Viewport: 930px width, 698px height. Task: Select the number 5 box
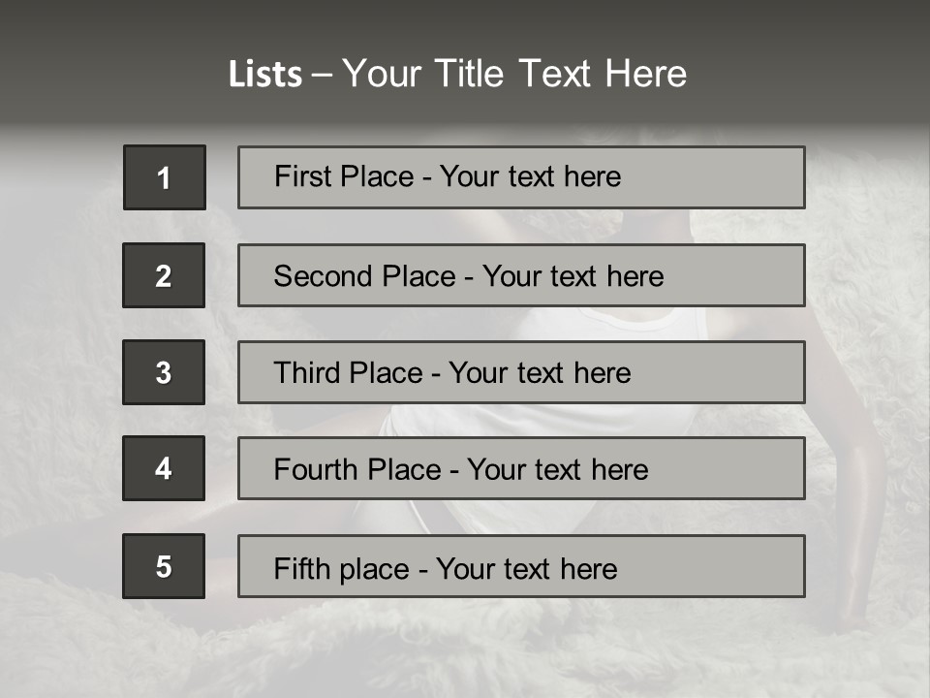click(164, 566)
